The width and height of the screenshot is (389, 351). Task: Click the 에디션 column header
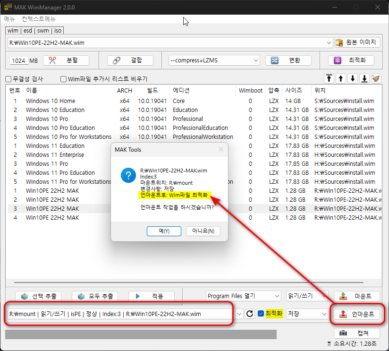click(203, 90)
